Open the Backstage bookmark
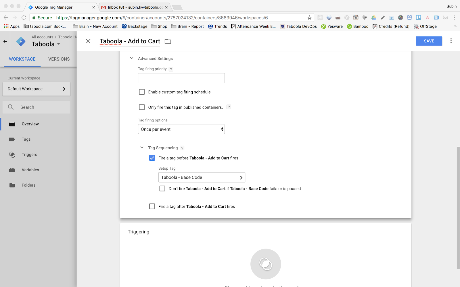This screenshot has height=287, width=460. (134, 26)
